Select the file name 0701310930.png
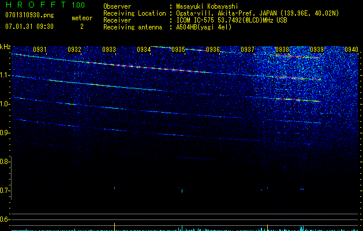This screenshot has width=363, height=231. click(29, 15)
